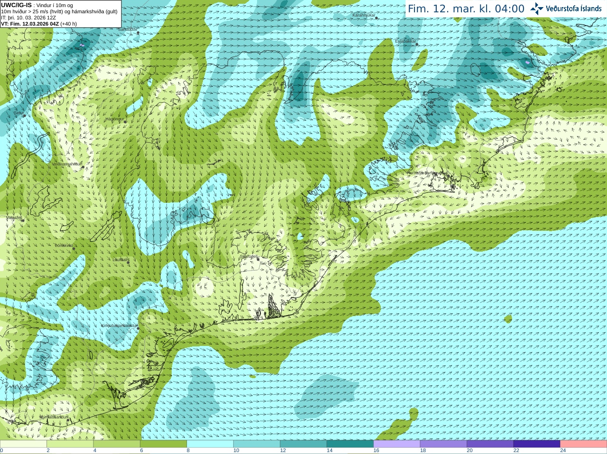Click the legend value 24
This screenshot has width=607, height=454.
point(563,451)
